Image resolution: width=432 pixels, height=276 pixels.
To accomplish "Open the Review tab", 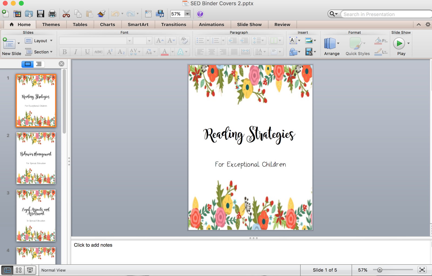I will [x=282, y=25].
